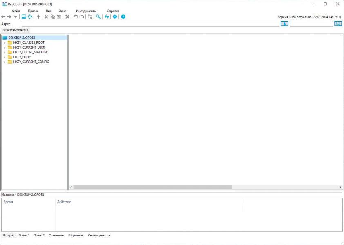The width and height of the screenshot is (344, 245).
Task: Expand the HKEY_CURRENT_CONFIG chevron
Action: pyautogui.click(x=4, y=62)
